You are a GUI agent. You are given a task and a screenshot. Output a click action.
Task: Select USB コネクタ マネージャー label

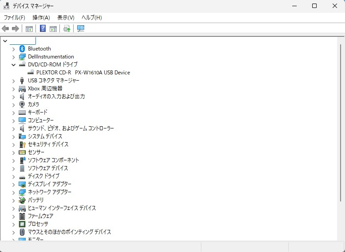54,81
